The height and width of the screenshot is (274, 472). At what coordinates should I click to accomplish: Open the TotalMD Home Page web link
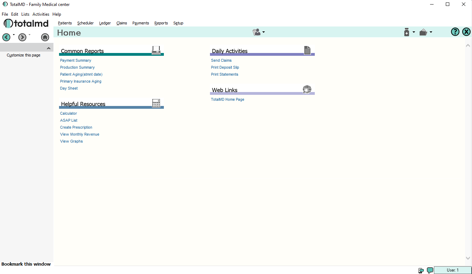point(227,99)
